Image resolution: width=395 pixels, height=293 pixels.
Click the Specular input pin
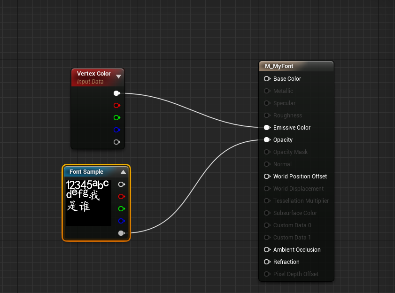coord(267,103)
